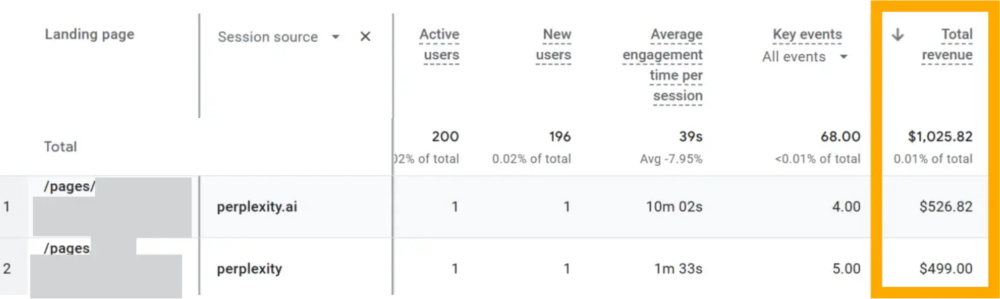The height and width of the screenshot is (299, 1000).
Task: Click the Landing page column header
Action: (x=89, y=34)
